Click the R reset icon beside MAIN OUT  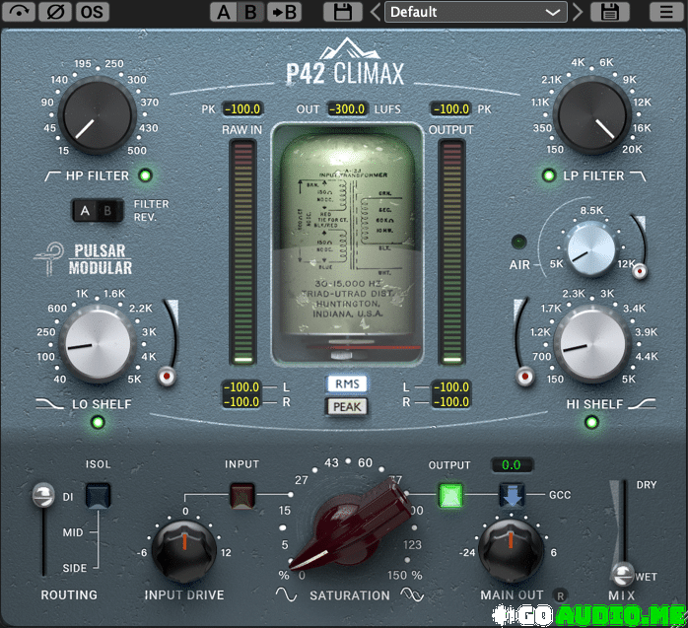point(560,595)
